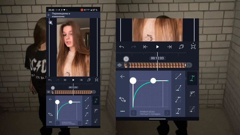240x135 pixels.
Task: Tap the 00:12:03 timecode in the left phone screenshot
Action: [73, 87]
